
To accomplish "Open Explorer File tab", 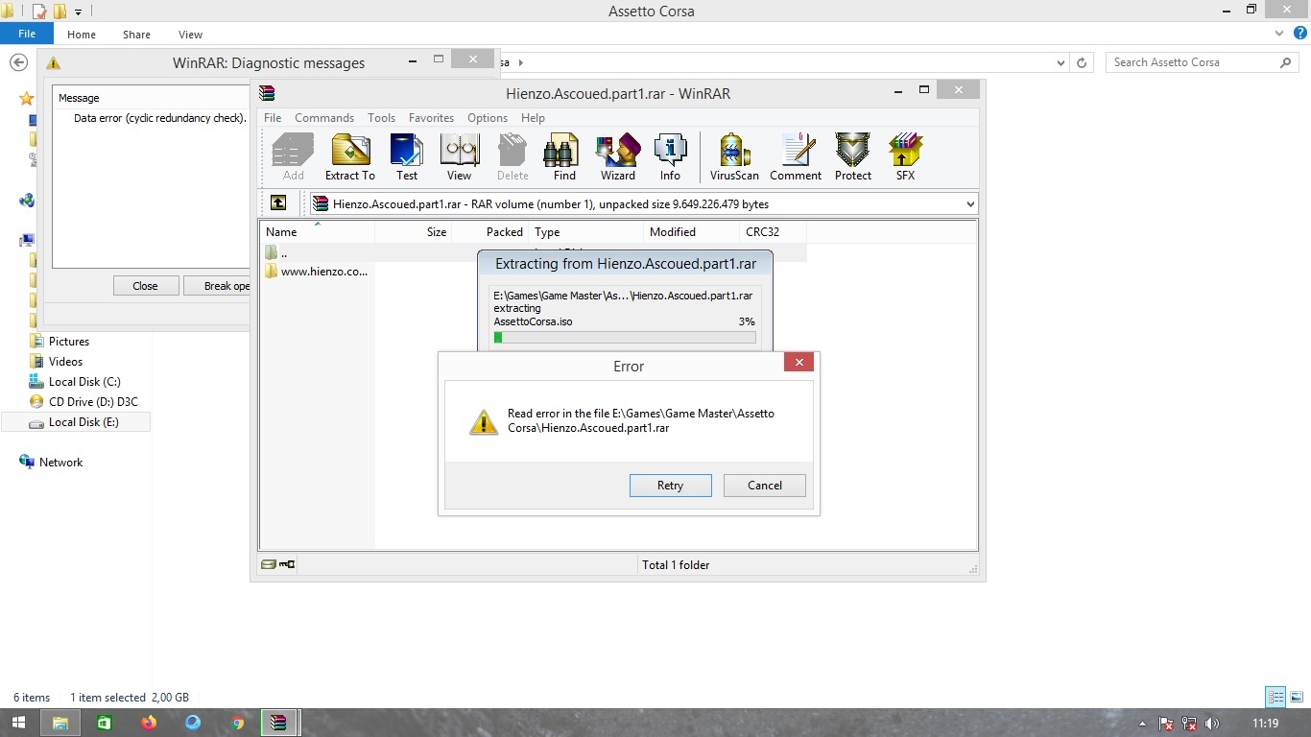I will [x=27, y=34].
